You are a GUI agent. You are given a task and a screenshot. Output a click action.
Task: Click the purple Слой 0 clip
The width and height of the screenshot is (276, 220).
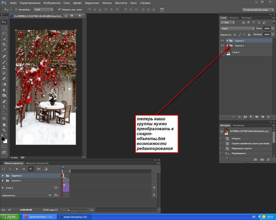[66, 187]
